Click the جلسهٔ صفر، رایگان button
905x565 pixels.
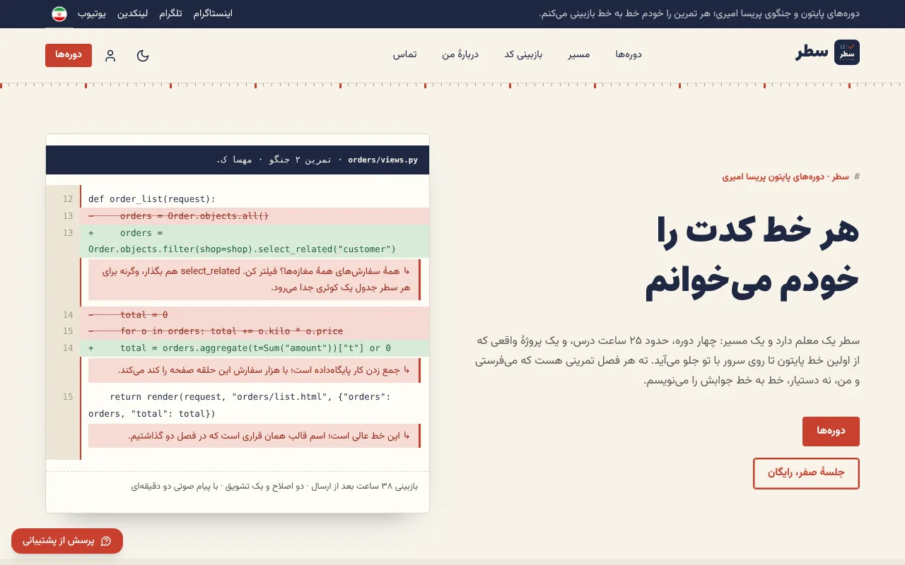806,473
